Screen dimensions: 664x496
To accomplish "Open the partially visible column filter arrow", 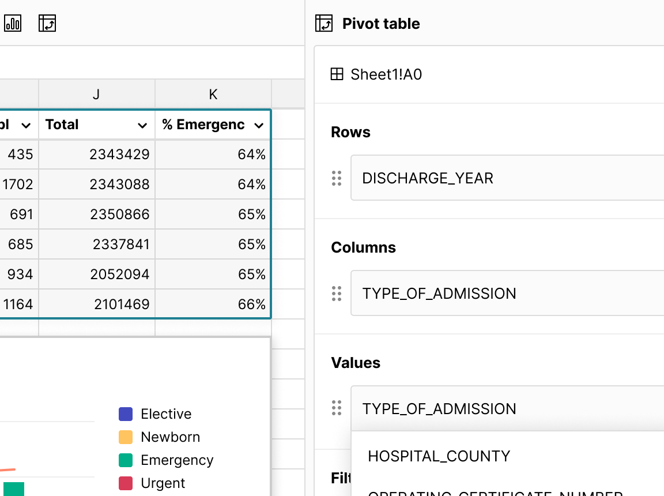I will (x=26, y=125).
